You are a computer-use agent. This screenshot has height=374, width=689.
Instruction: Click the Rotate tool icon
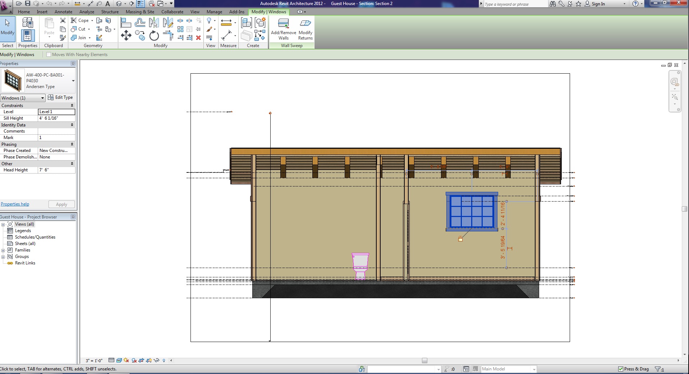click(154, 35)
